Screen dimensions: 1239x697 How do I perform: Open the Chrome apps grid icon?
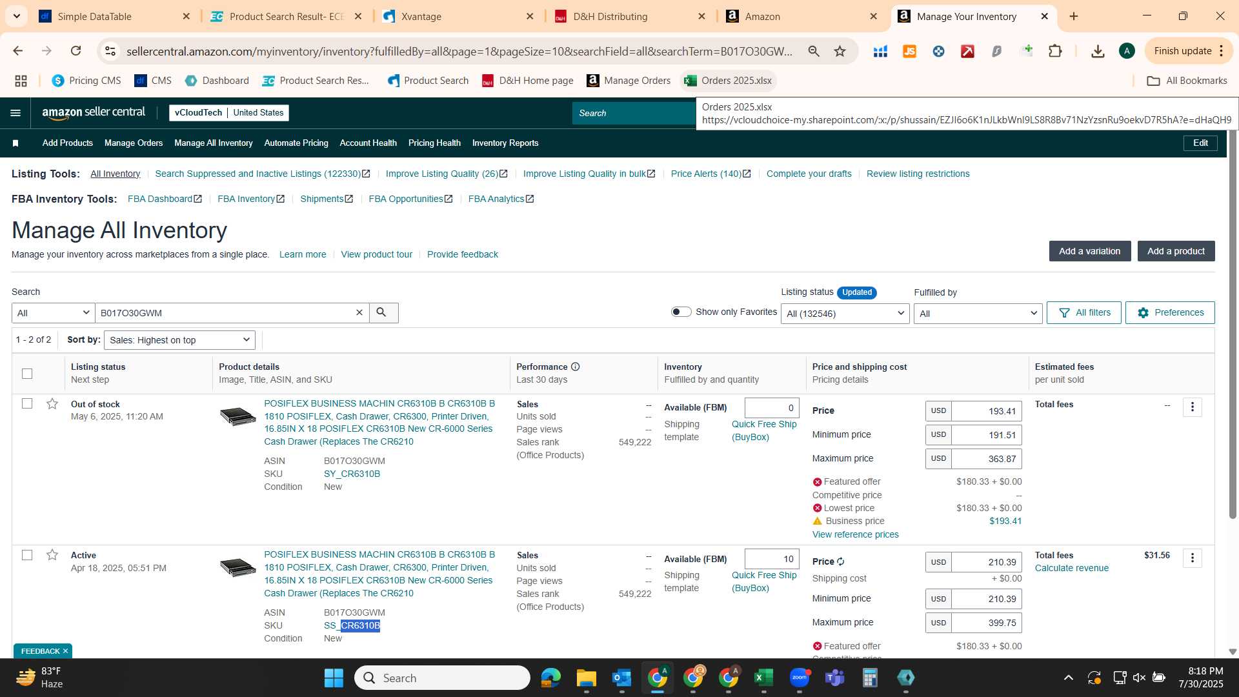21,81
